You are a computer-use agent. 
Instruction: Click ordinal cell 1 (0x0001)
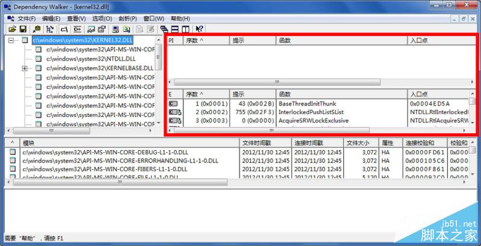tap(212, 103)
